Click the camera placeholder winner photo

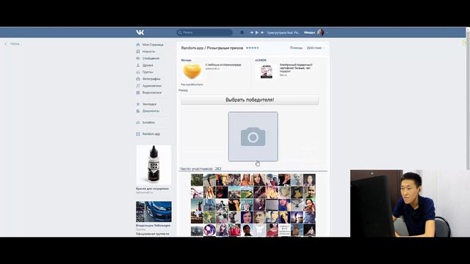click(253, 136)
